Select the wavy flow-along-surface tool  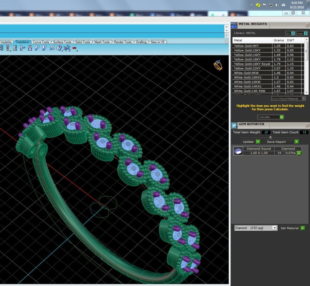pos(52,48)
